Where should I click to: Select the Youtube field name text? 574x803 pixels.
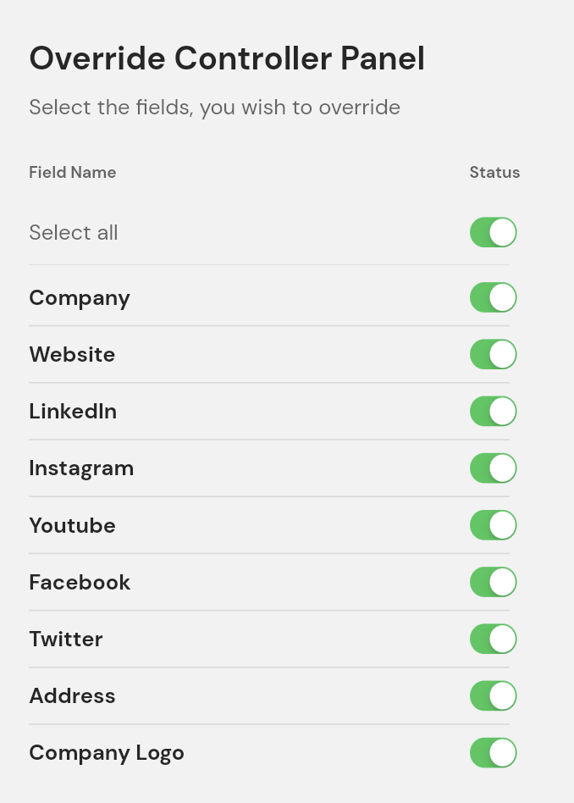coord(72,525)
